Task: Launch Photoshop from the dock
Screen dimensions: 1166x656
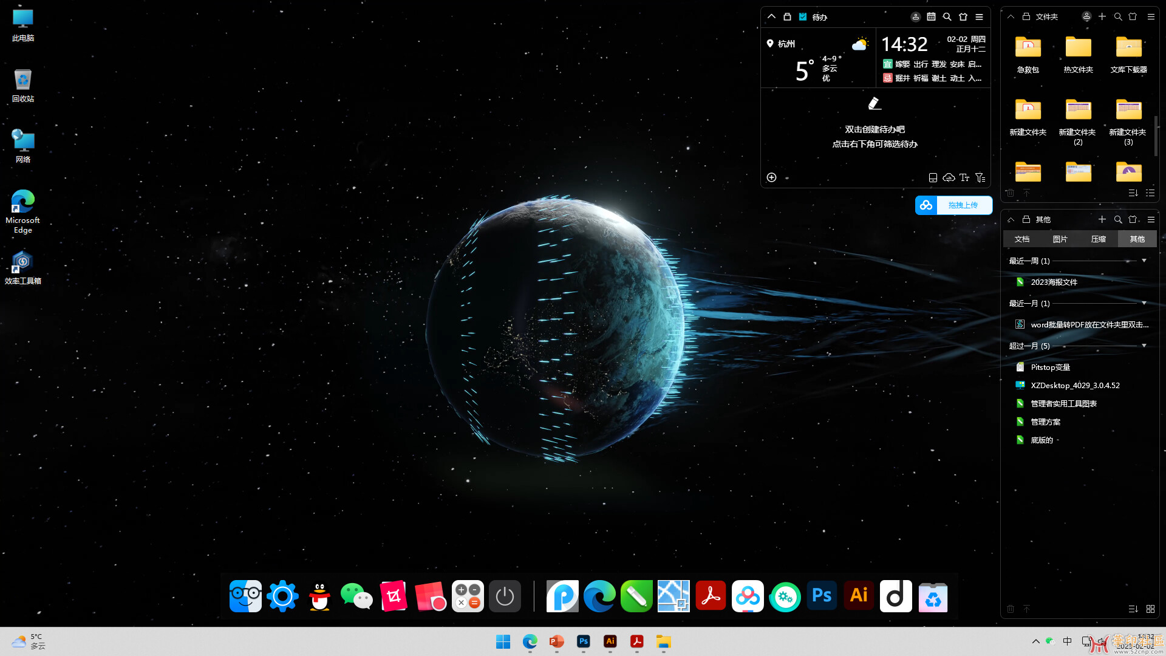Action: click(x=822, y=595)
